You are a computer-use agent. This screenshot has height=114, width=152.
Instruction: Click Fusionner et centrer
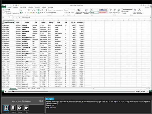pyautogui.click(x=52, y=13)
